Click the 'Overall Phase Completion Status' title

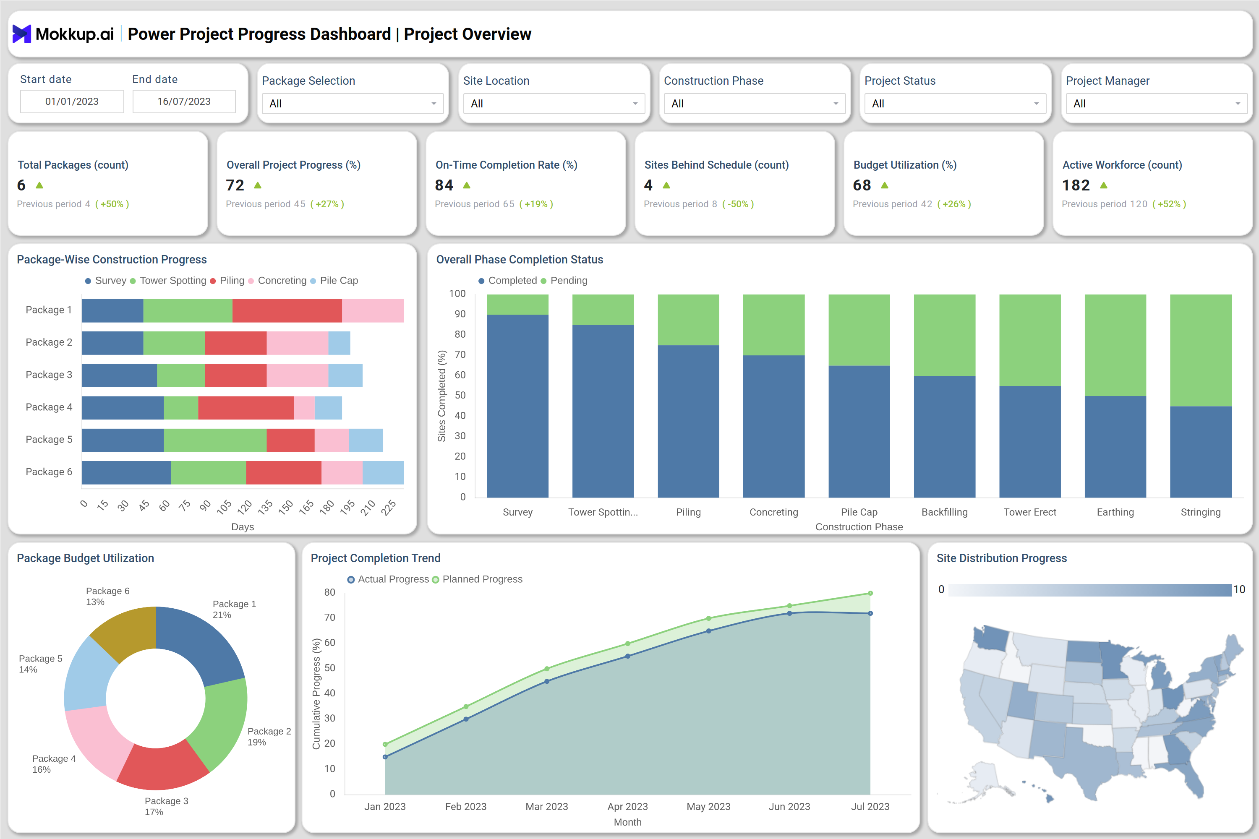[519, 260]
